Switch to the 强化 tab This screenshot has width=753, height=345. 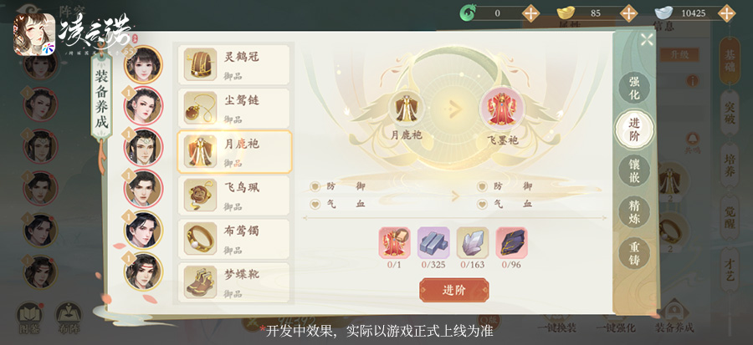click(634, 89)
